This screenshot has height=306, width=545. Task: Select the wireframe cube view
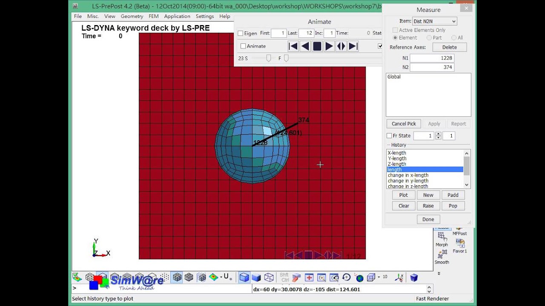pos(269,278)
